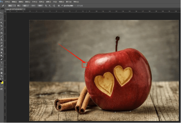Select the Clone Stamp tool
This screenshot has height=123, width=181.
(x=2, y=39)
